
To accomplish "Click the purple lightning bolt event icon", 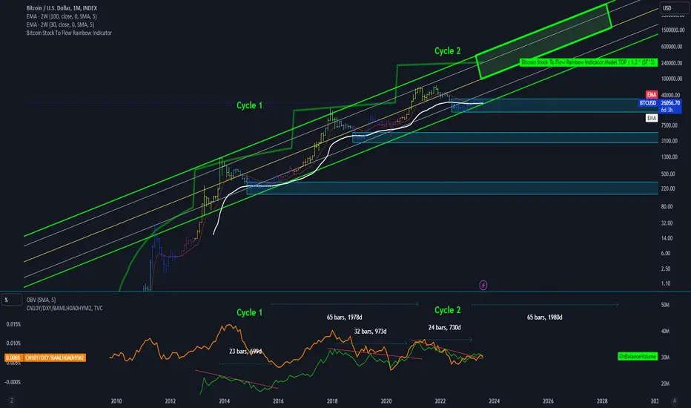I will coord(483,286).
